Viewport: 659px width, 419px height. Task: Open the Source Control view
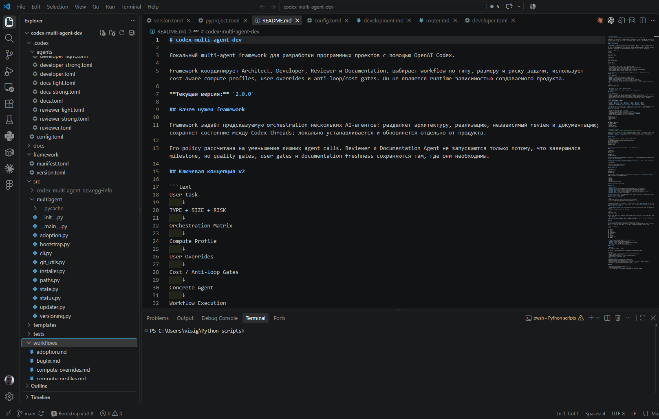9,55
